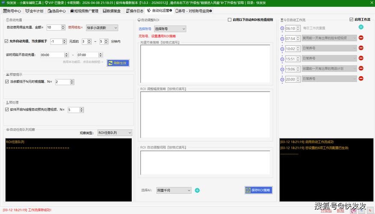Image resolution: width=375 pixels, height=214 pixels.
Task: Switch to the 金牛计划 tab
Action: pyautogui.click(x=34, y=10)
